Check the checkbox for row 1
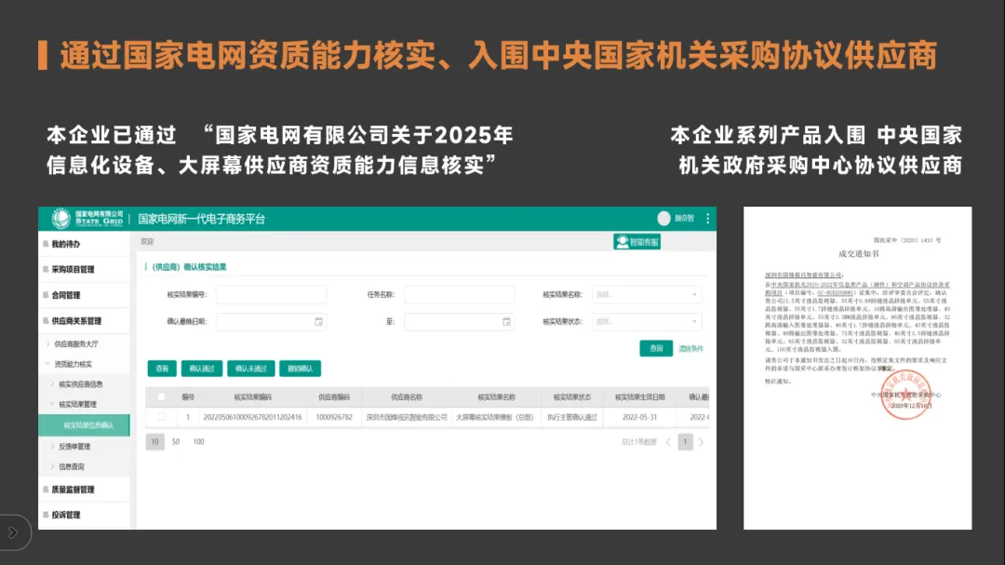Screen dimensions: 1005x565 point(162,417)
